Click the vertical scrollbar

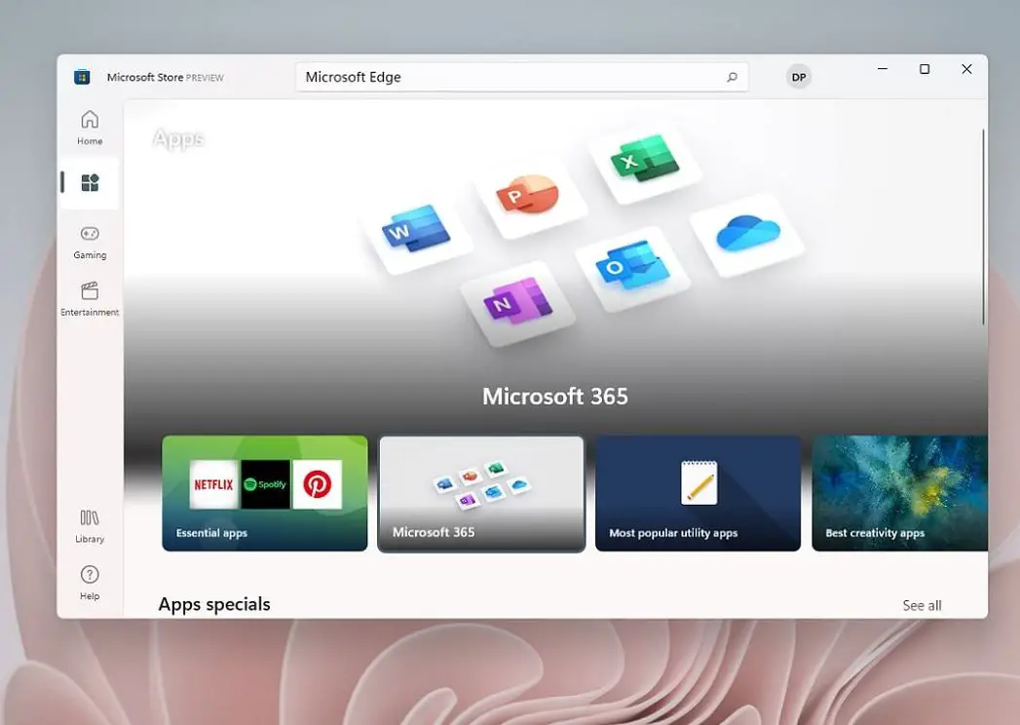pyautogui.click(x=983, y=226)
